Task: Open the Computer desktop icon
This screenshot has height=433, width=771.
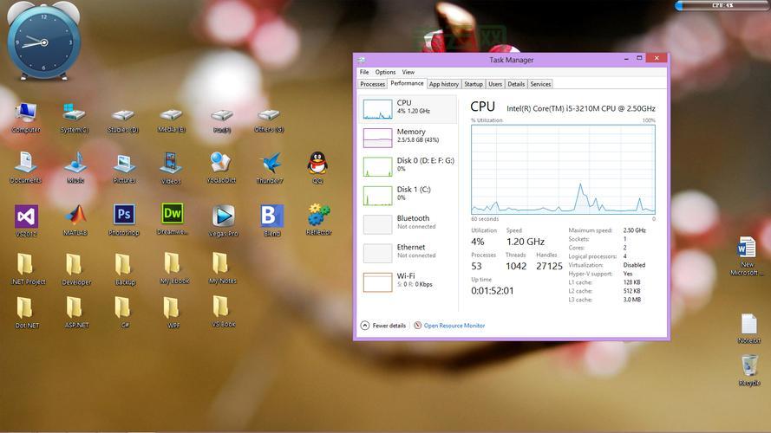Action: click(x=25, y=118)
